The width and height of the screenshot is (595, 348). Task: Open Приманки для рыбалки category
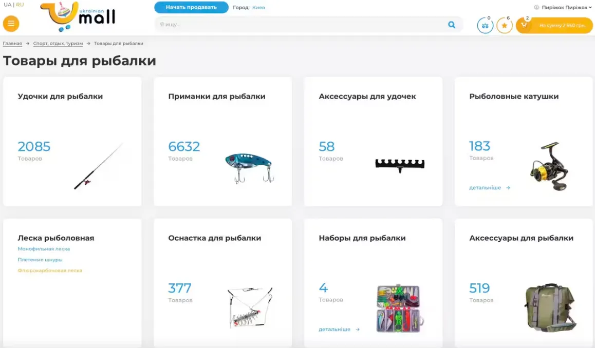click(x=217, y=96)
